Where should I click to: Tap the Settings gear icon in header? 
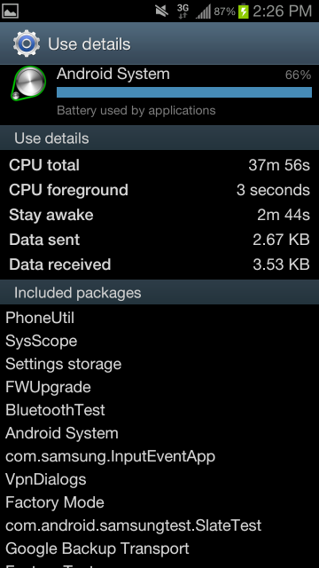point(26,43)
